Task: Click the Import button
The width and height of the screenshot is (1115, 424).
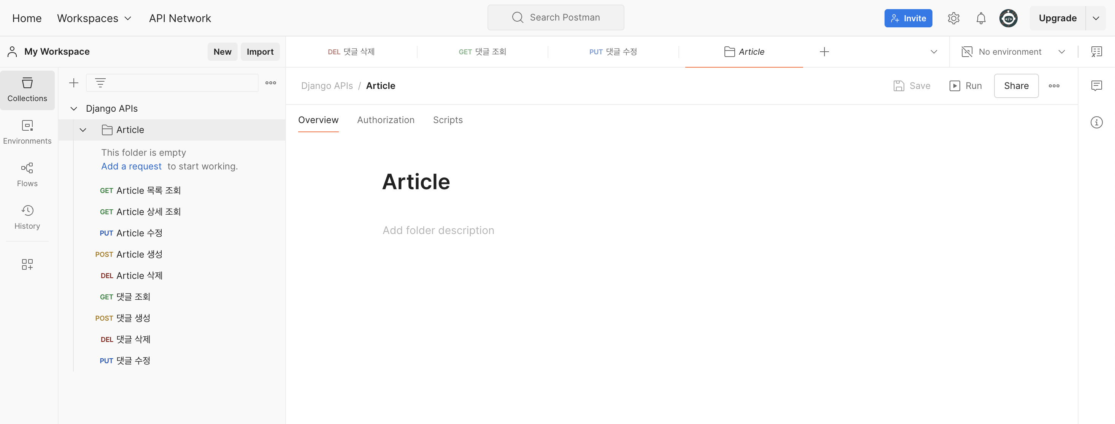Action: click(x=260, y=52)
